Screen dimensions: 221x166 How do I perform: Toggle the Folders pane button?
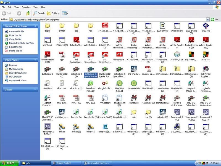point(52,13)
